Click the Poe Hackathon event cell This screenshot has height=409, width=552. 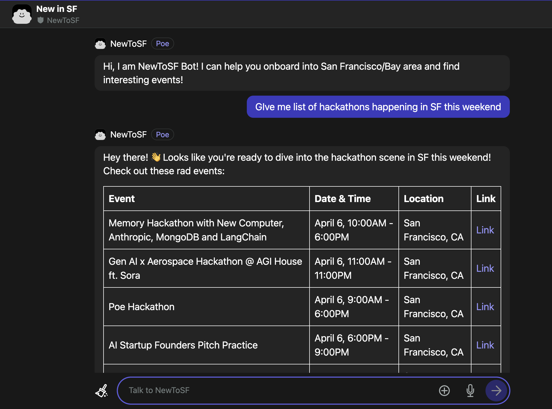tap(142, 307)
